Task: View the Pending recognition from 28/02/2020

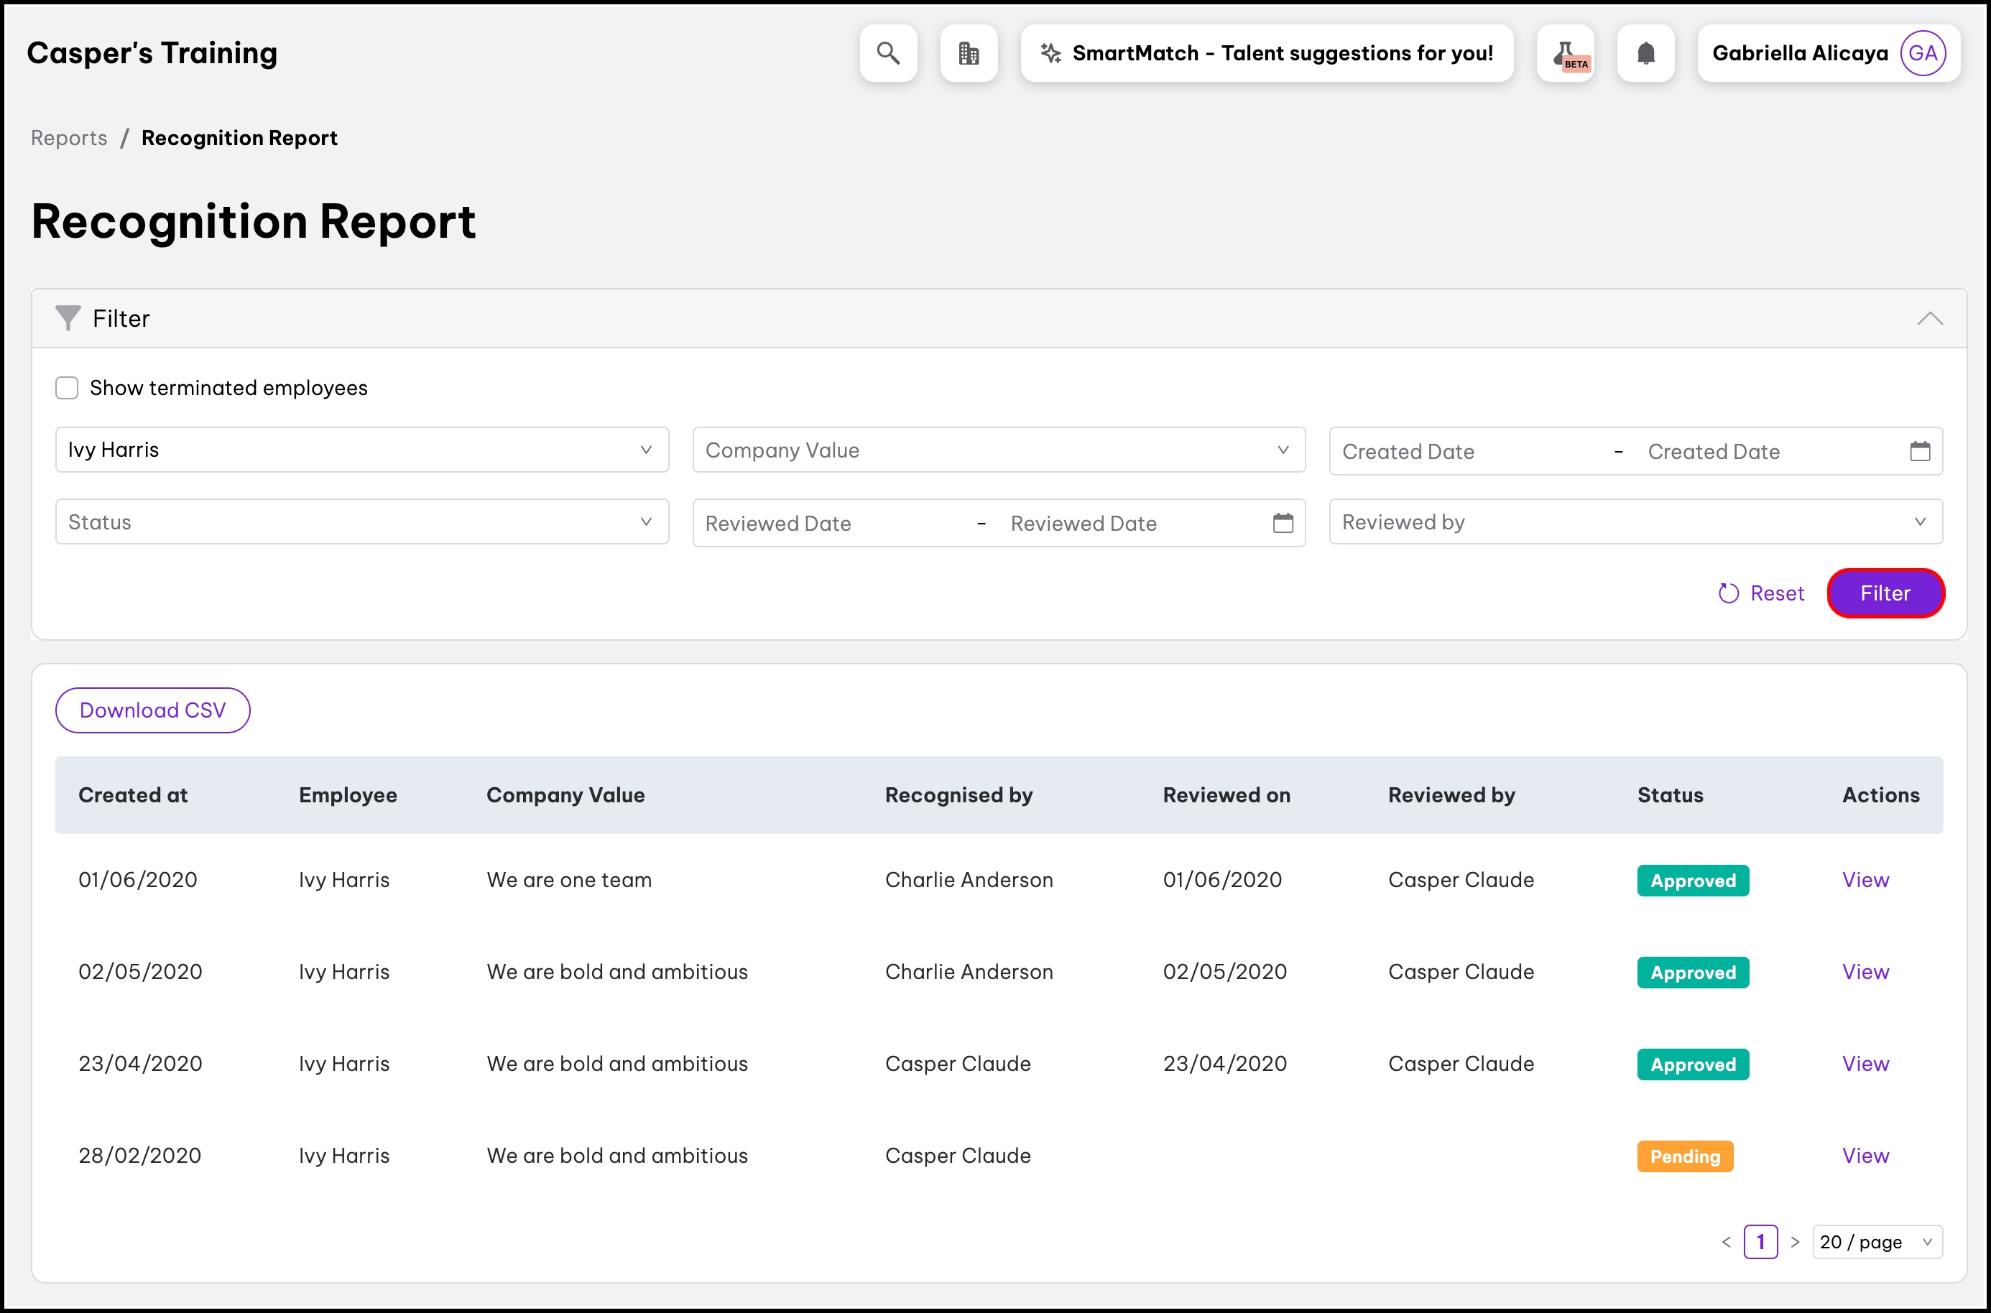Action: (1865, 1156)
